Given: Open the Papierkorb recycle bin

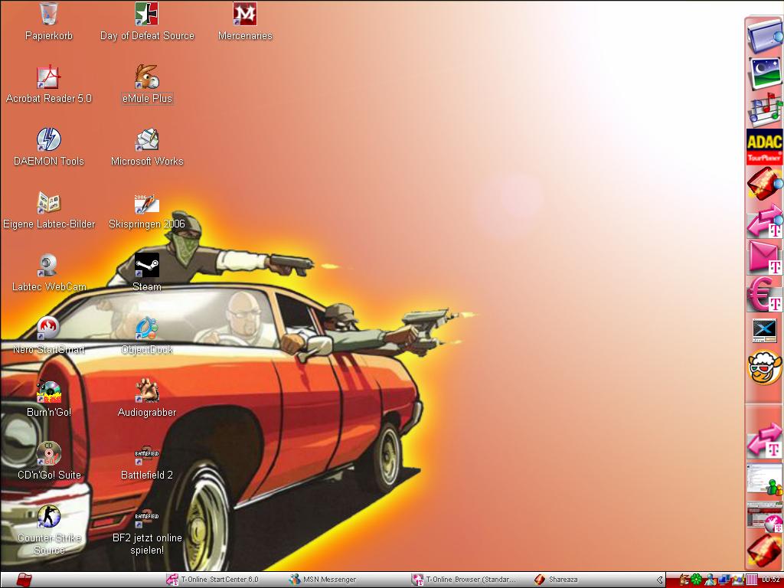Looking at the screenshot, I should pyautogui.click(x=48, y=21).
